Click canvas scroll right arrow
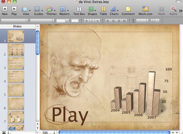Screen dimensions: 183x134 click(177, 132)
